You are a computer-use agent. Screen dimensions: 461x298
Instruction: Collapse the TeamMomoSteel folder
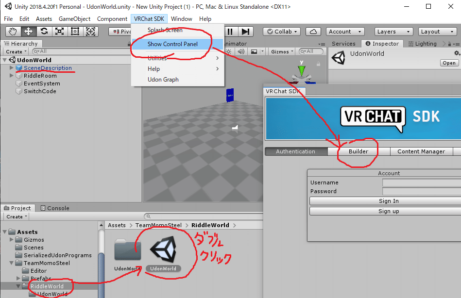pos(12,263)
